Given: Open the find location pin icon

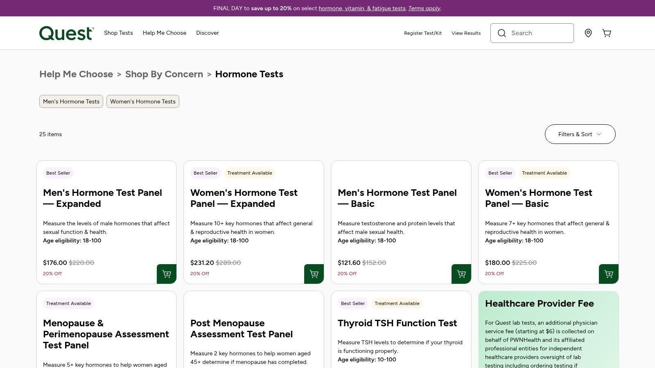Looking at the screenshot, I should click(588, 33).
